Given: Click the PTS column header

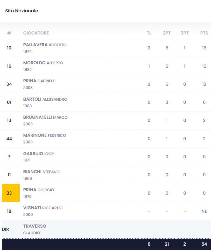Looking at the screenshot, I should (x=204, y=33).
